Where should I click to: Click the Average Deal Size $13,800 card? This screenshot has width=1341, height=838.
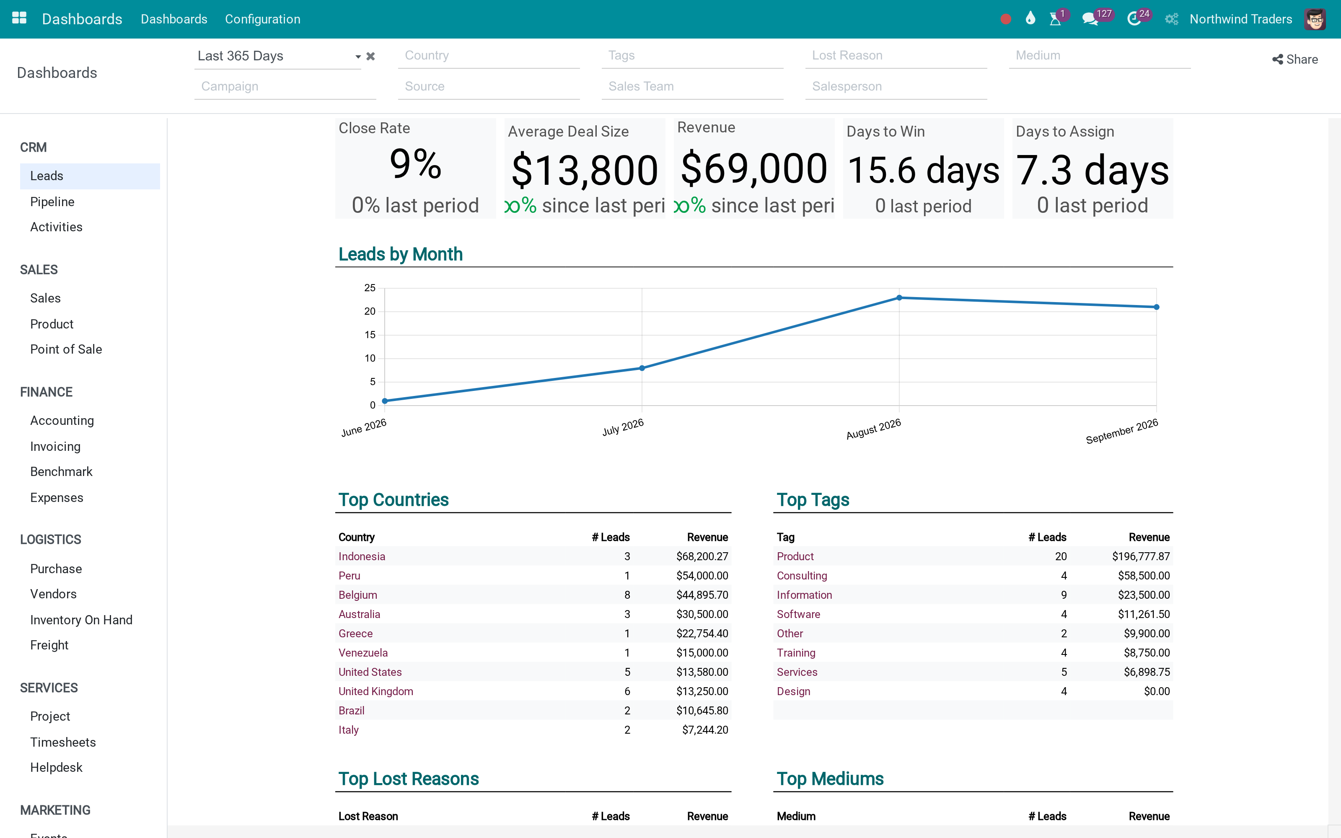tap(585, 168)
